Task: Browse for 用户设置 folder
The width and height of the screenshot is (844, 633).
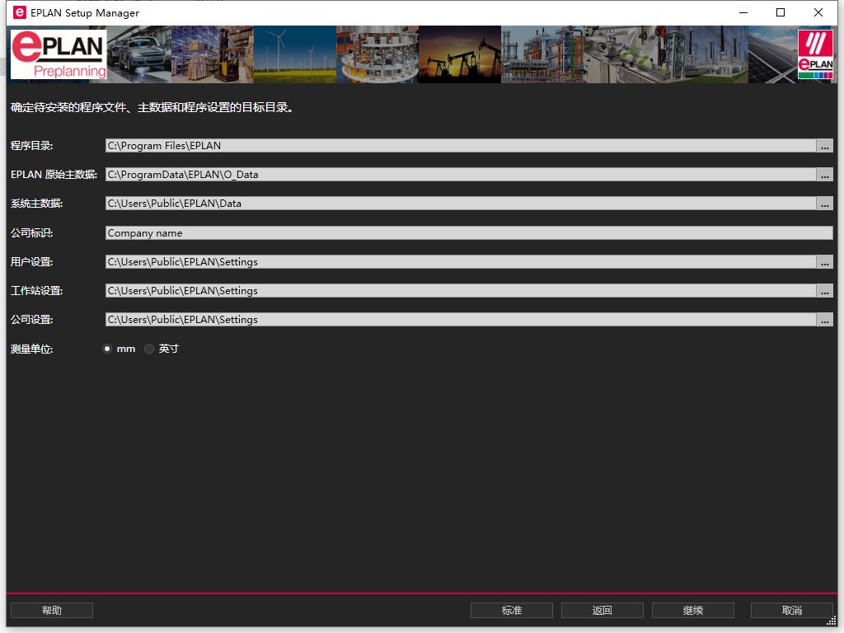Action: (x=824, y=262)
